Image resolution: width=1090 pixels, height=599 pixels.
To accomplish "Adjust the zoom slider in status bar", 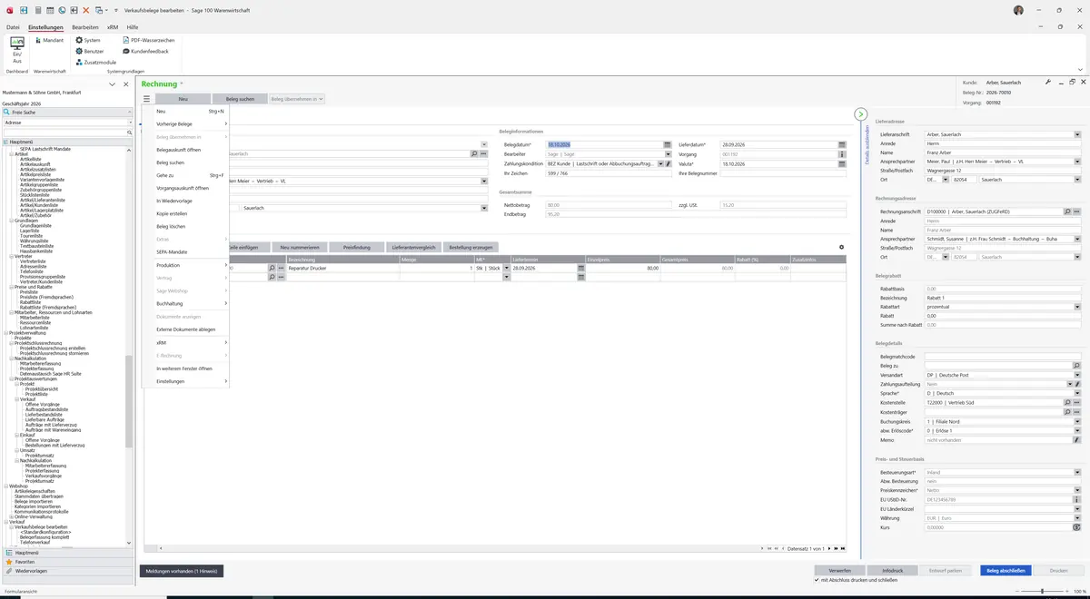I will pyautogui.click(x=1043, y=592).
